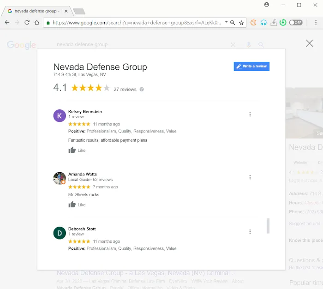The image size is (323, 289).
Task: Click the business photo in knowledge panel
Action: click(x=304, y=113)
